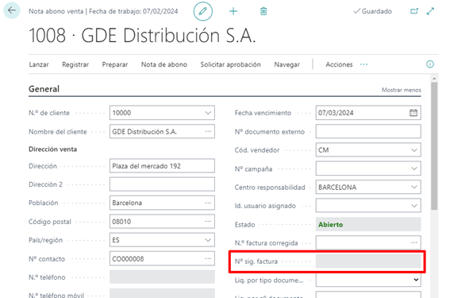Open the Acciones menu
Image resolution: width=450 pixels, height=298 pixels.
pos(339,64)
